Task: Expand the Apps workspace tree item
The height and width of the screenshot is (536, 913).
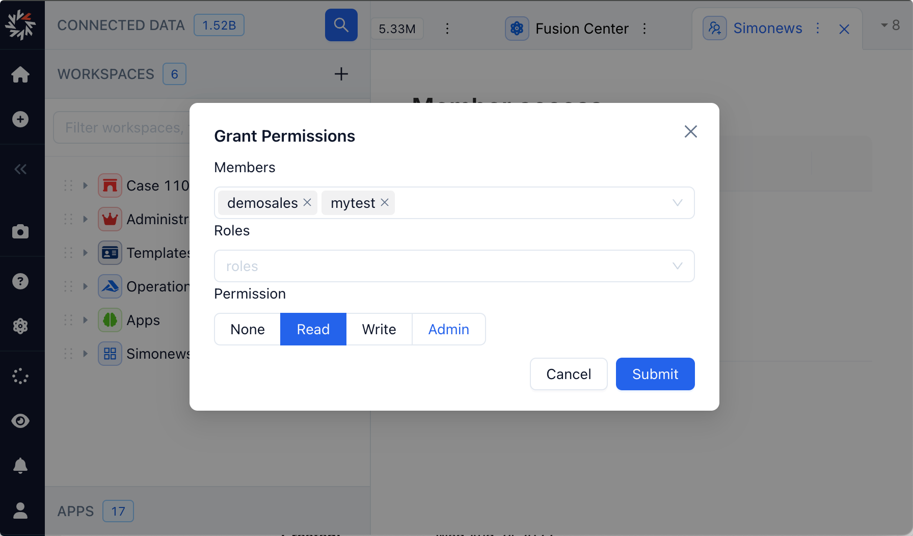Action: [86, 320]
